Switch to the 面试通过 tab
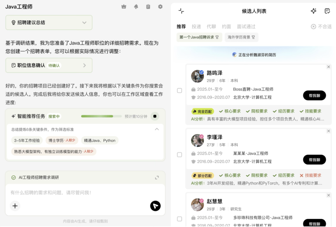Screen dimensions: 336x227 246,26
